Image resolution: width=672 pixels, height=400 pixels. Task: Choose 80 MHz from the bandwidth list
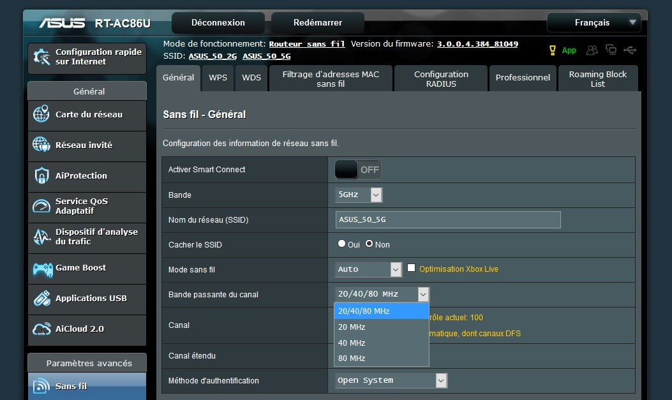[x=382, y=358]
